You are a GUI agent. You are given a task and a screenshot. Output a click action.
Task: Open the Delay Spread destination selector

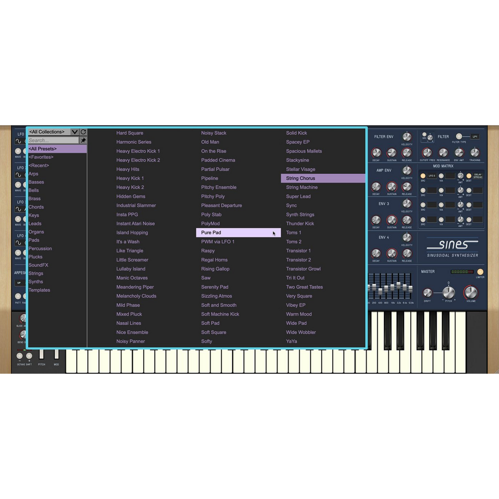click(478, 176)
